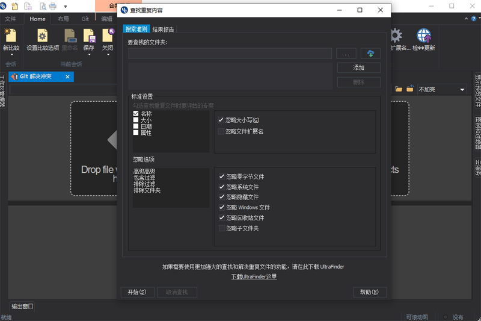Switch to the 结果报告 tab

tap(163, 30)
